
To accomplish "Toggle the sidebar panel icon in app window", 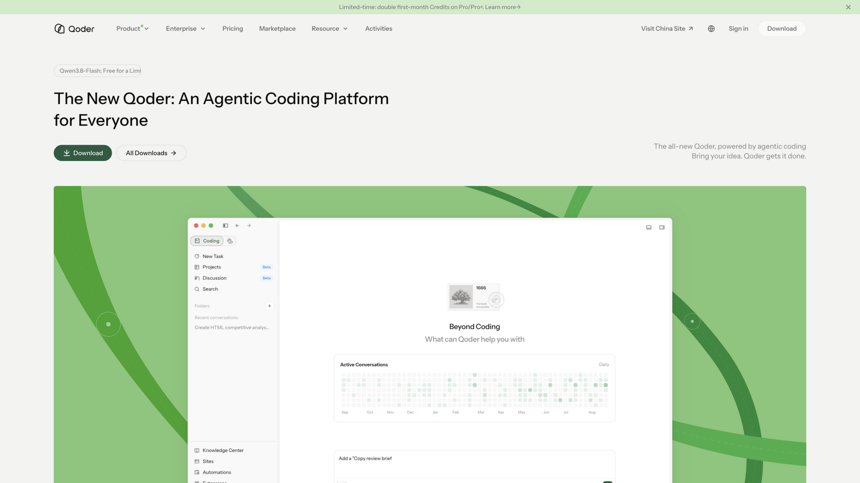I will (x=225, y=226).
